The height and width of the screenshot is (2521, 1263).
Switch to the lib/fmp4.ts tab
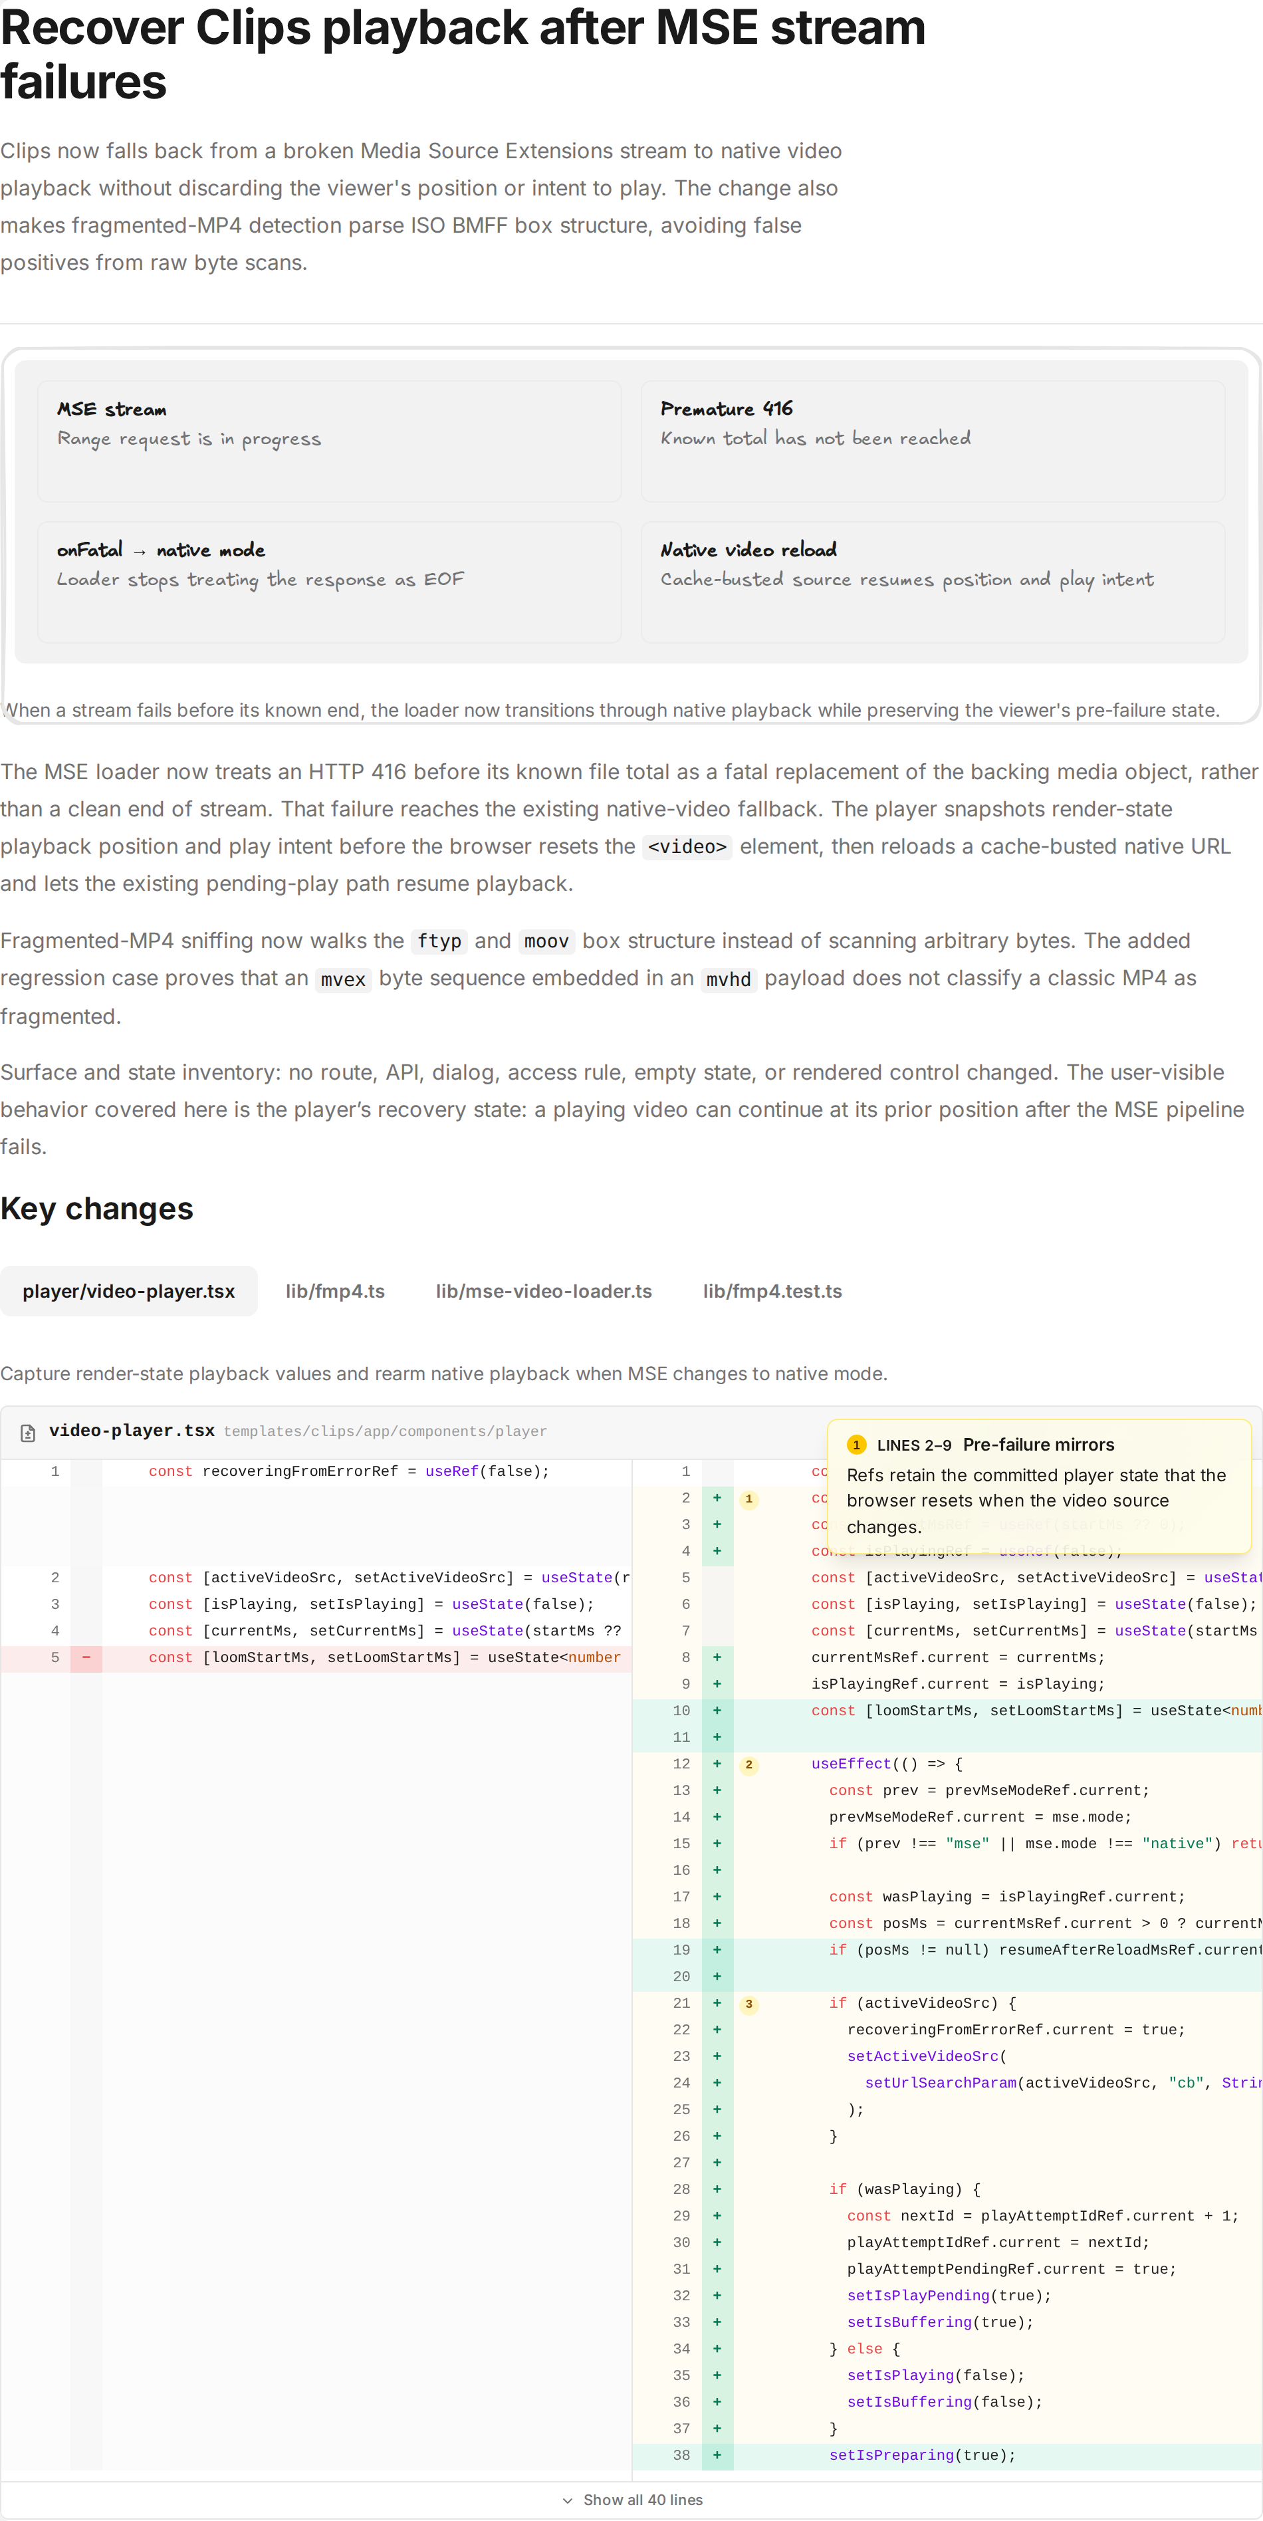(334, 1291)
